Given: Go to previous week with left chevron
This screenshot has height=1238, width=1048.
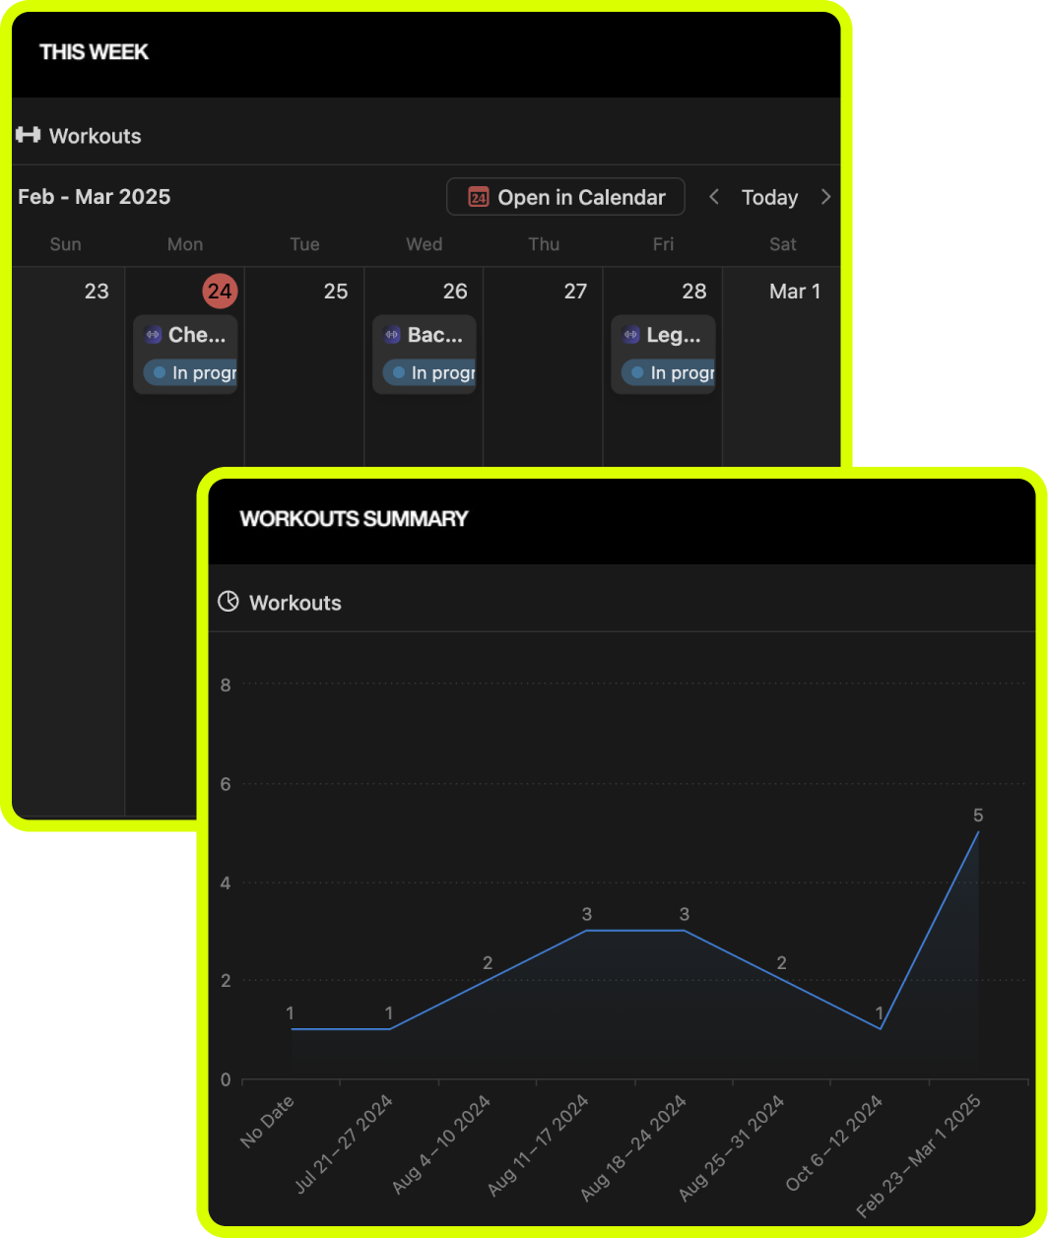Looking at the screenshot, I should [x=715, y=197].
